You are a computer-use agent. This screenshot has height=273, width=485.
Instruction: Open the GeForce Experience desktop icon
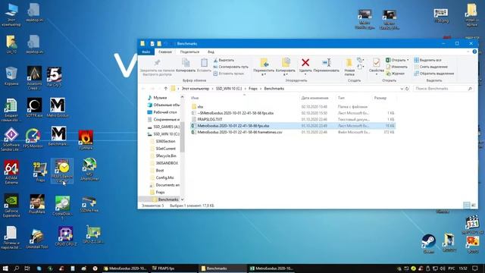[x=11, y=206]
